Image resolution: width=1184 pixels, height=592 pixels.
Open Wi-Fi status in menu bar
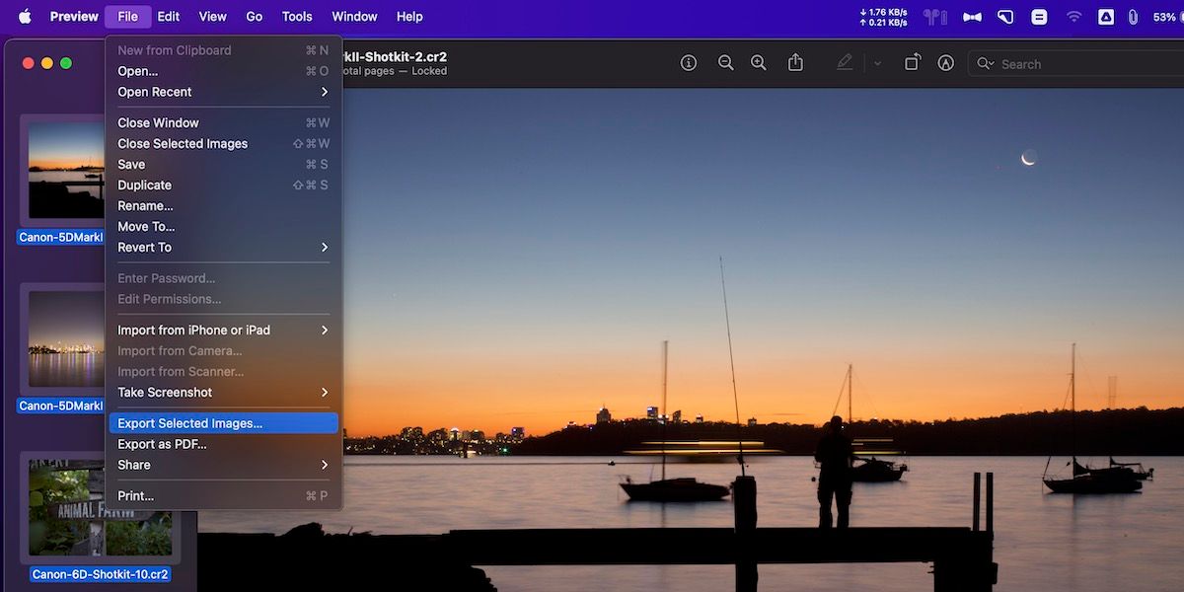(x=1073, y=16)
